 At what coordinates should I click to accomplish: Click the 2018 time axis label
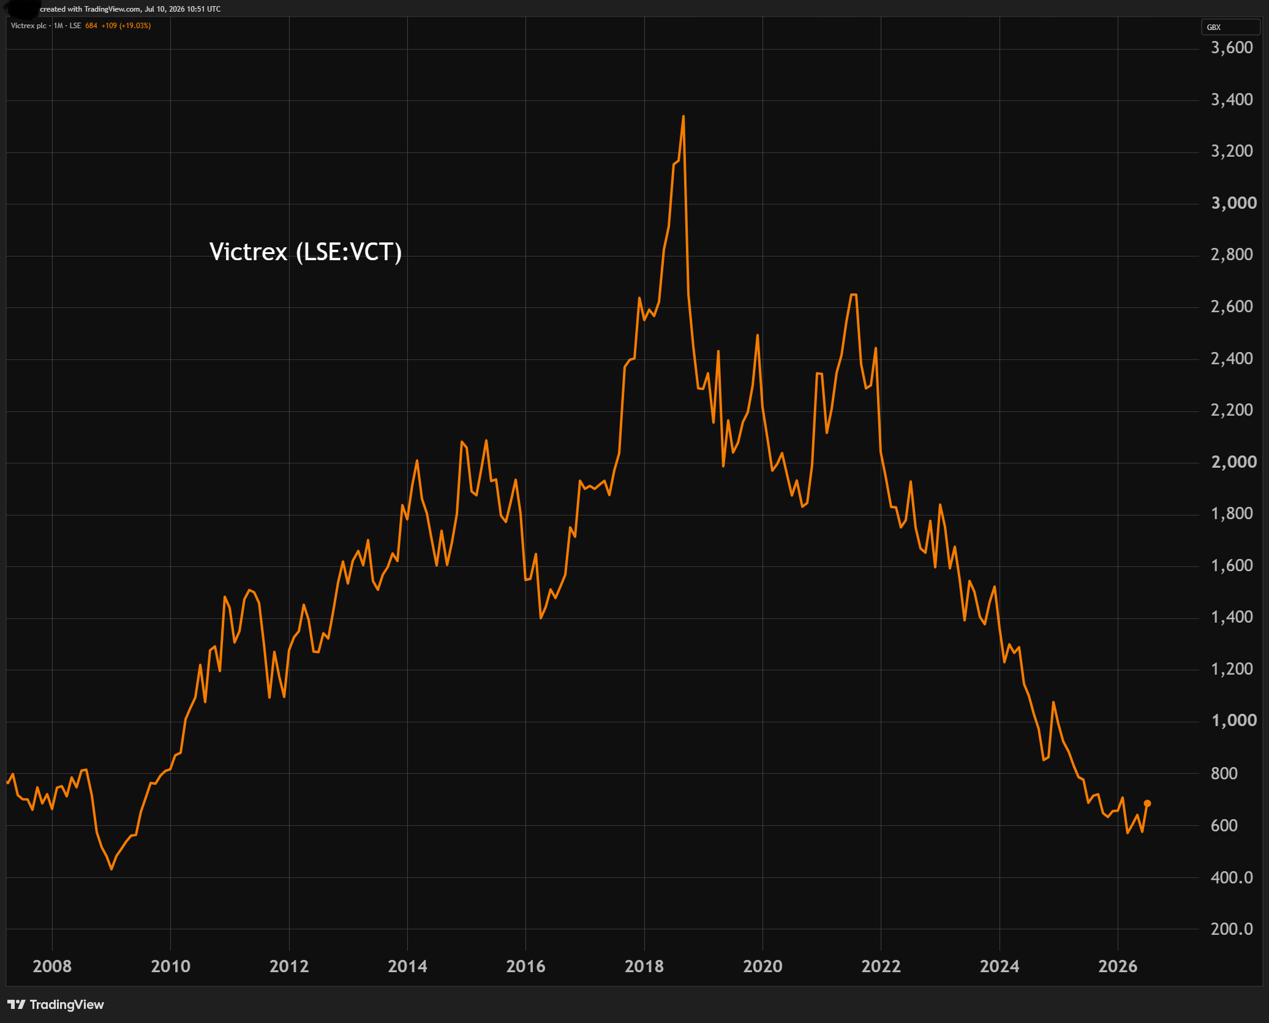point(644,966)
